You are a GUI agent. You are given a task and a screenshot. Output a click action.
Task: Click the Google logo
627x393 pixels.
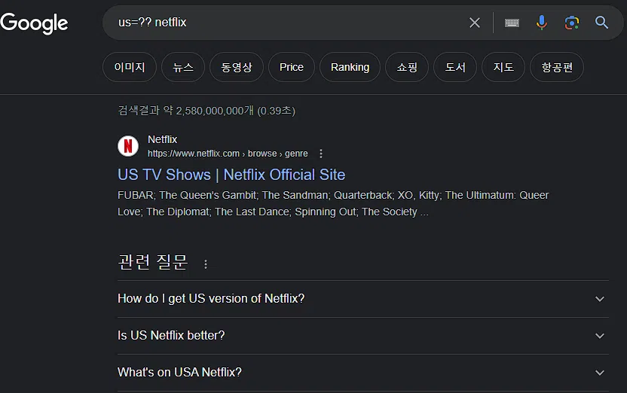[x=34, y=23]
